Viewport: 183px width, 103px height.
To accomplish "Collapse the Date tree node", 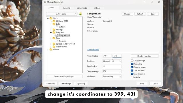I will pyautogui.click(x=51, y=24).
